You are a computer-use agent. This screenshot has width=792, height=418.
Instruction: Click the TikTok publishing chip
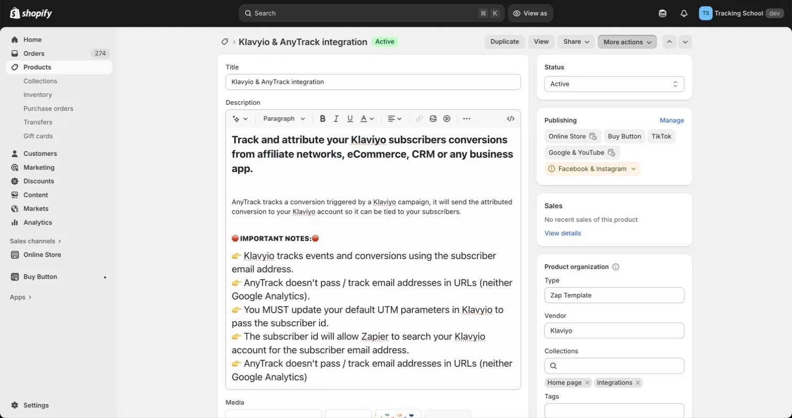click(662, 136)
